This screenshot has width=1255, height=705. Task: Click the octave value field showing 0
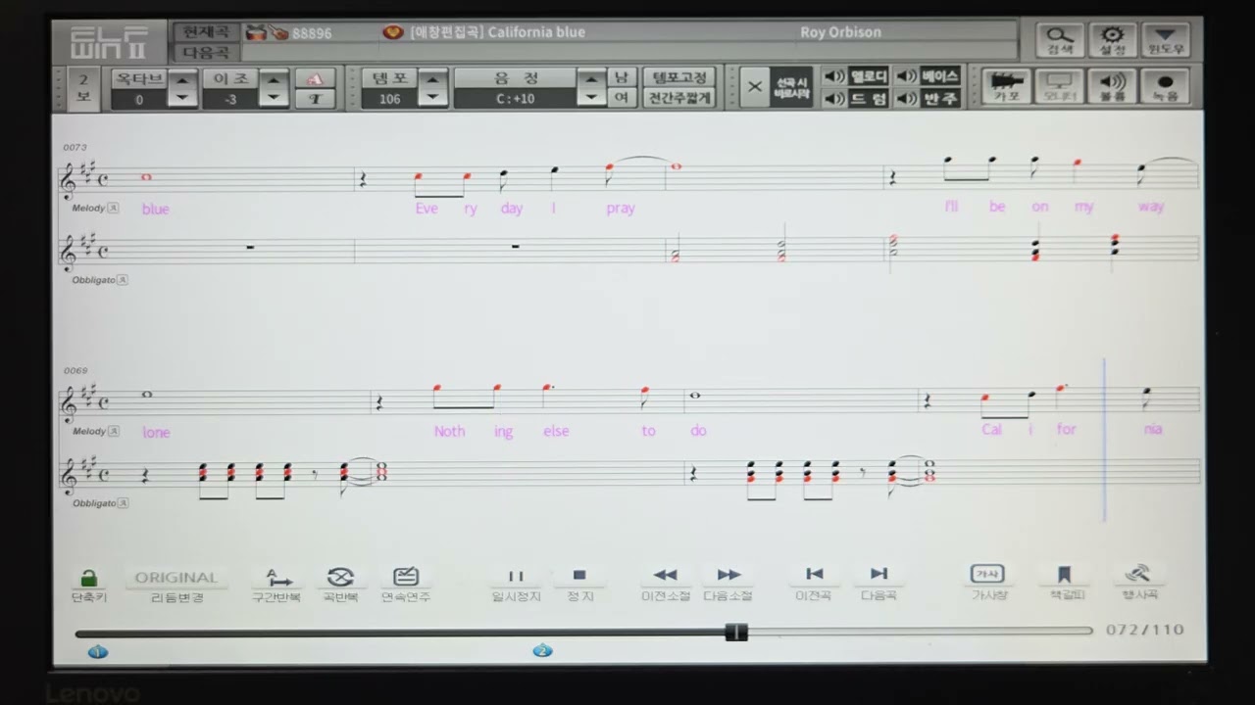[x=139, y=99]
